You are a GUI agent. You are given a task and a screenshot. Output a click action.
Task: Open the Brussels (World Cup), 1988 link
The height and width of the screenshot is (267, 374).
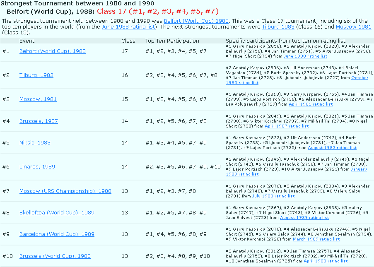(55, 256)
